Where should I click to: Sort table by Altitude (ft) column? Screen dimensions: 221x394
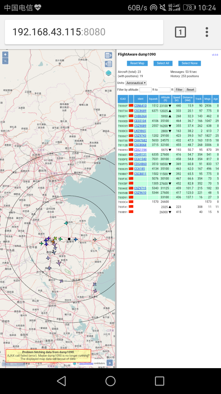pos(165,99)
